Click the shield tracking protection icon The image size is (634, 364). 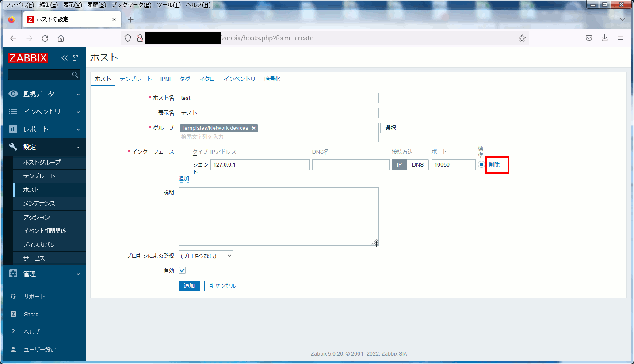coord(128,38)
